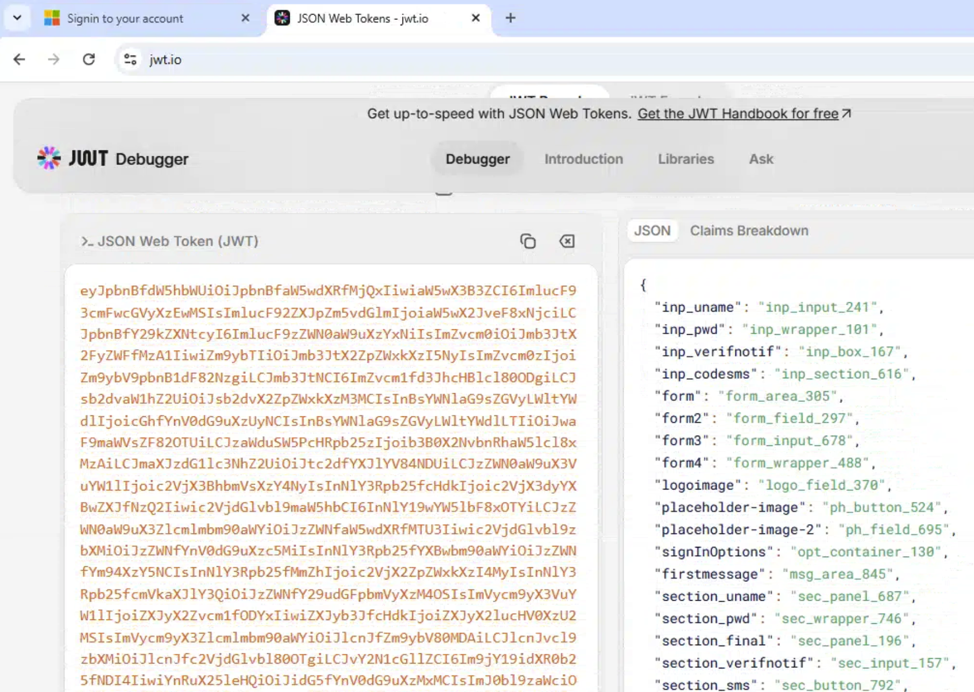This screenshot has height=692, width=974.
Task: Open the Get the JWT Handbook link
Action: pyautogui.click(x=744, y=114)
